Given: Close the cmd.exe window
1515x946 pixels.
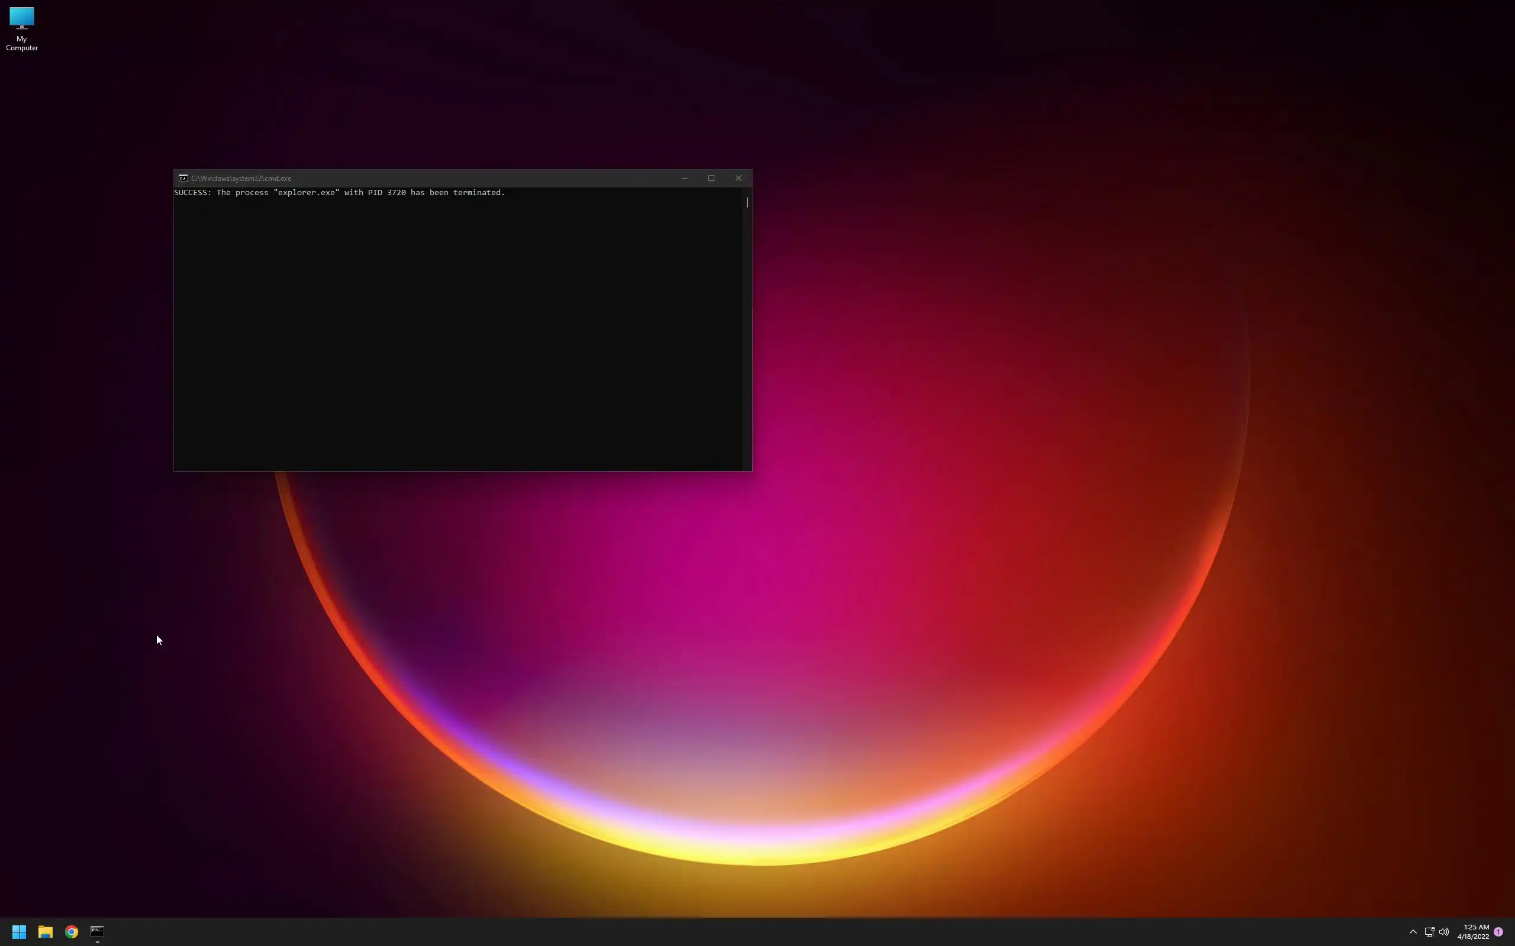Looking at the screenshot, I should pos(738,179).
